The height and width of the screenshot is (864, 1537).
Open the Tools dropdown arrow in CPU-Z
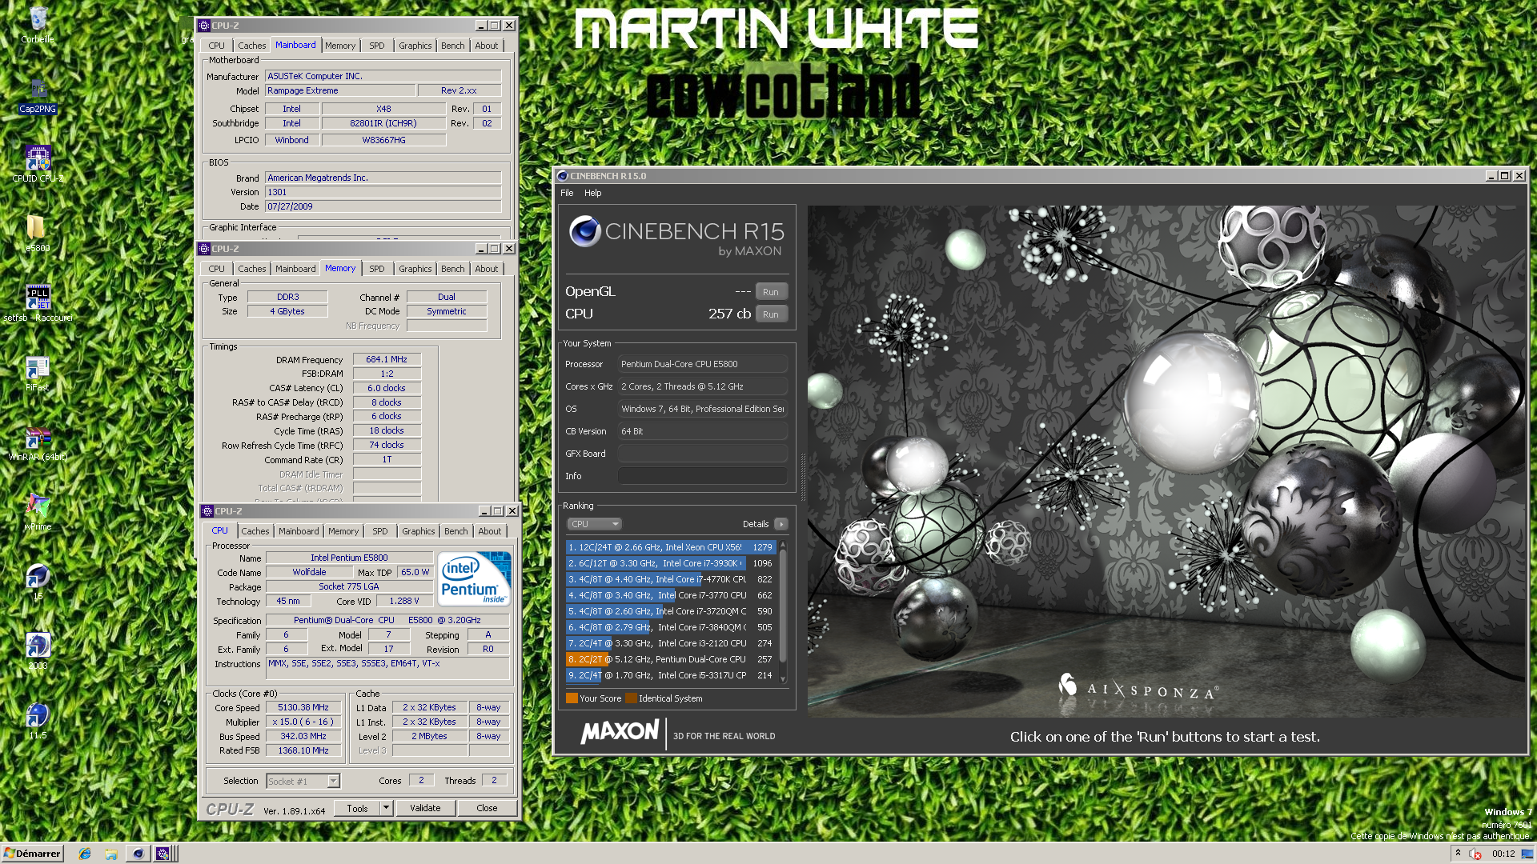pyautogui.click(x=386, y=808)
